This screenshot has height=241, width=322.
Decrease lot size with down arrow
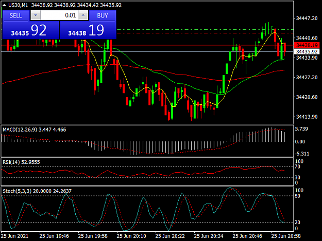coord(36,15)
